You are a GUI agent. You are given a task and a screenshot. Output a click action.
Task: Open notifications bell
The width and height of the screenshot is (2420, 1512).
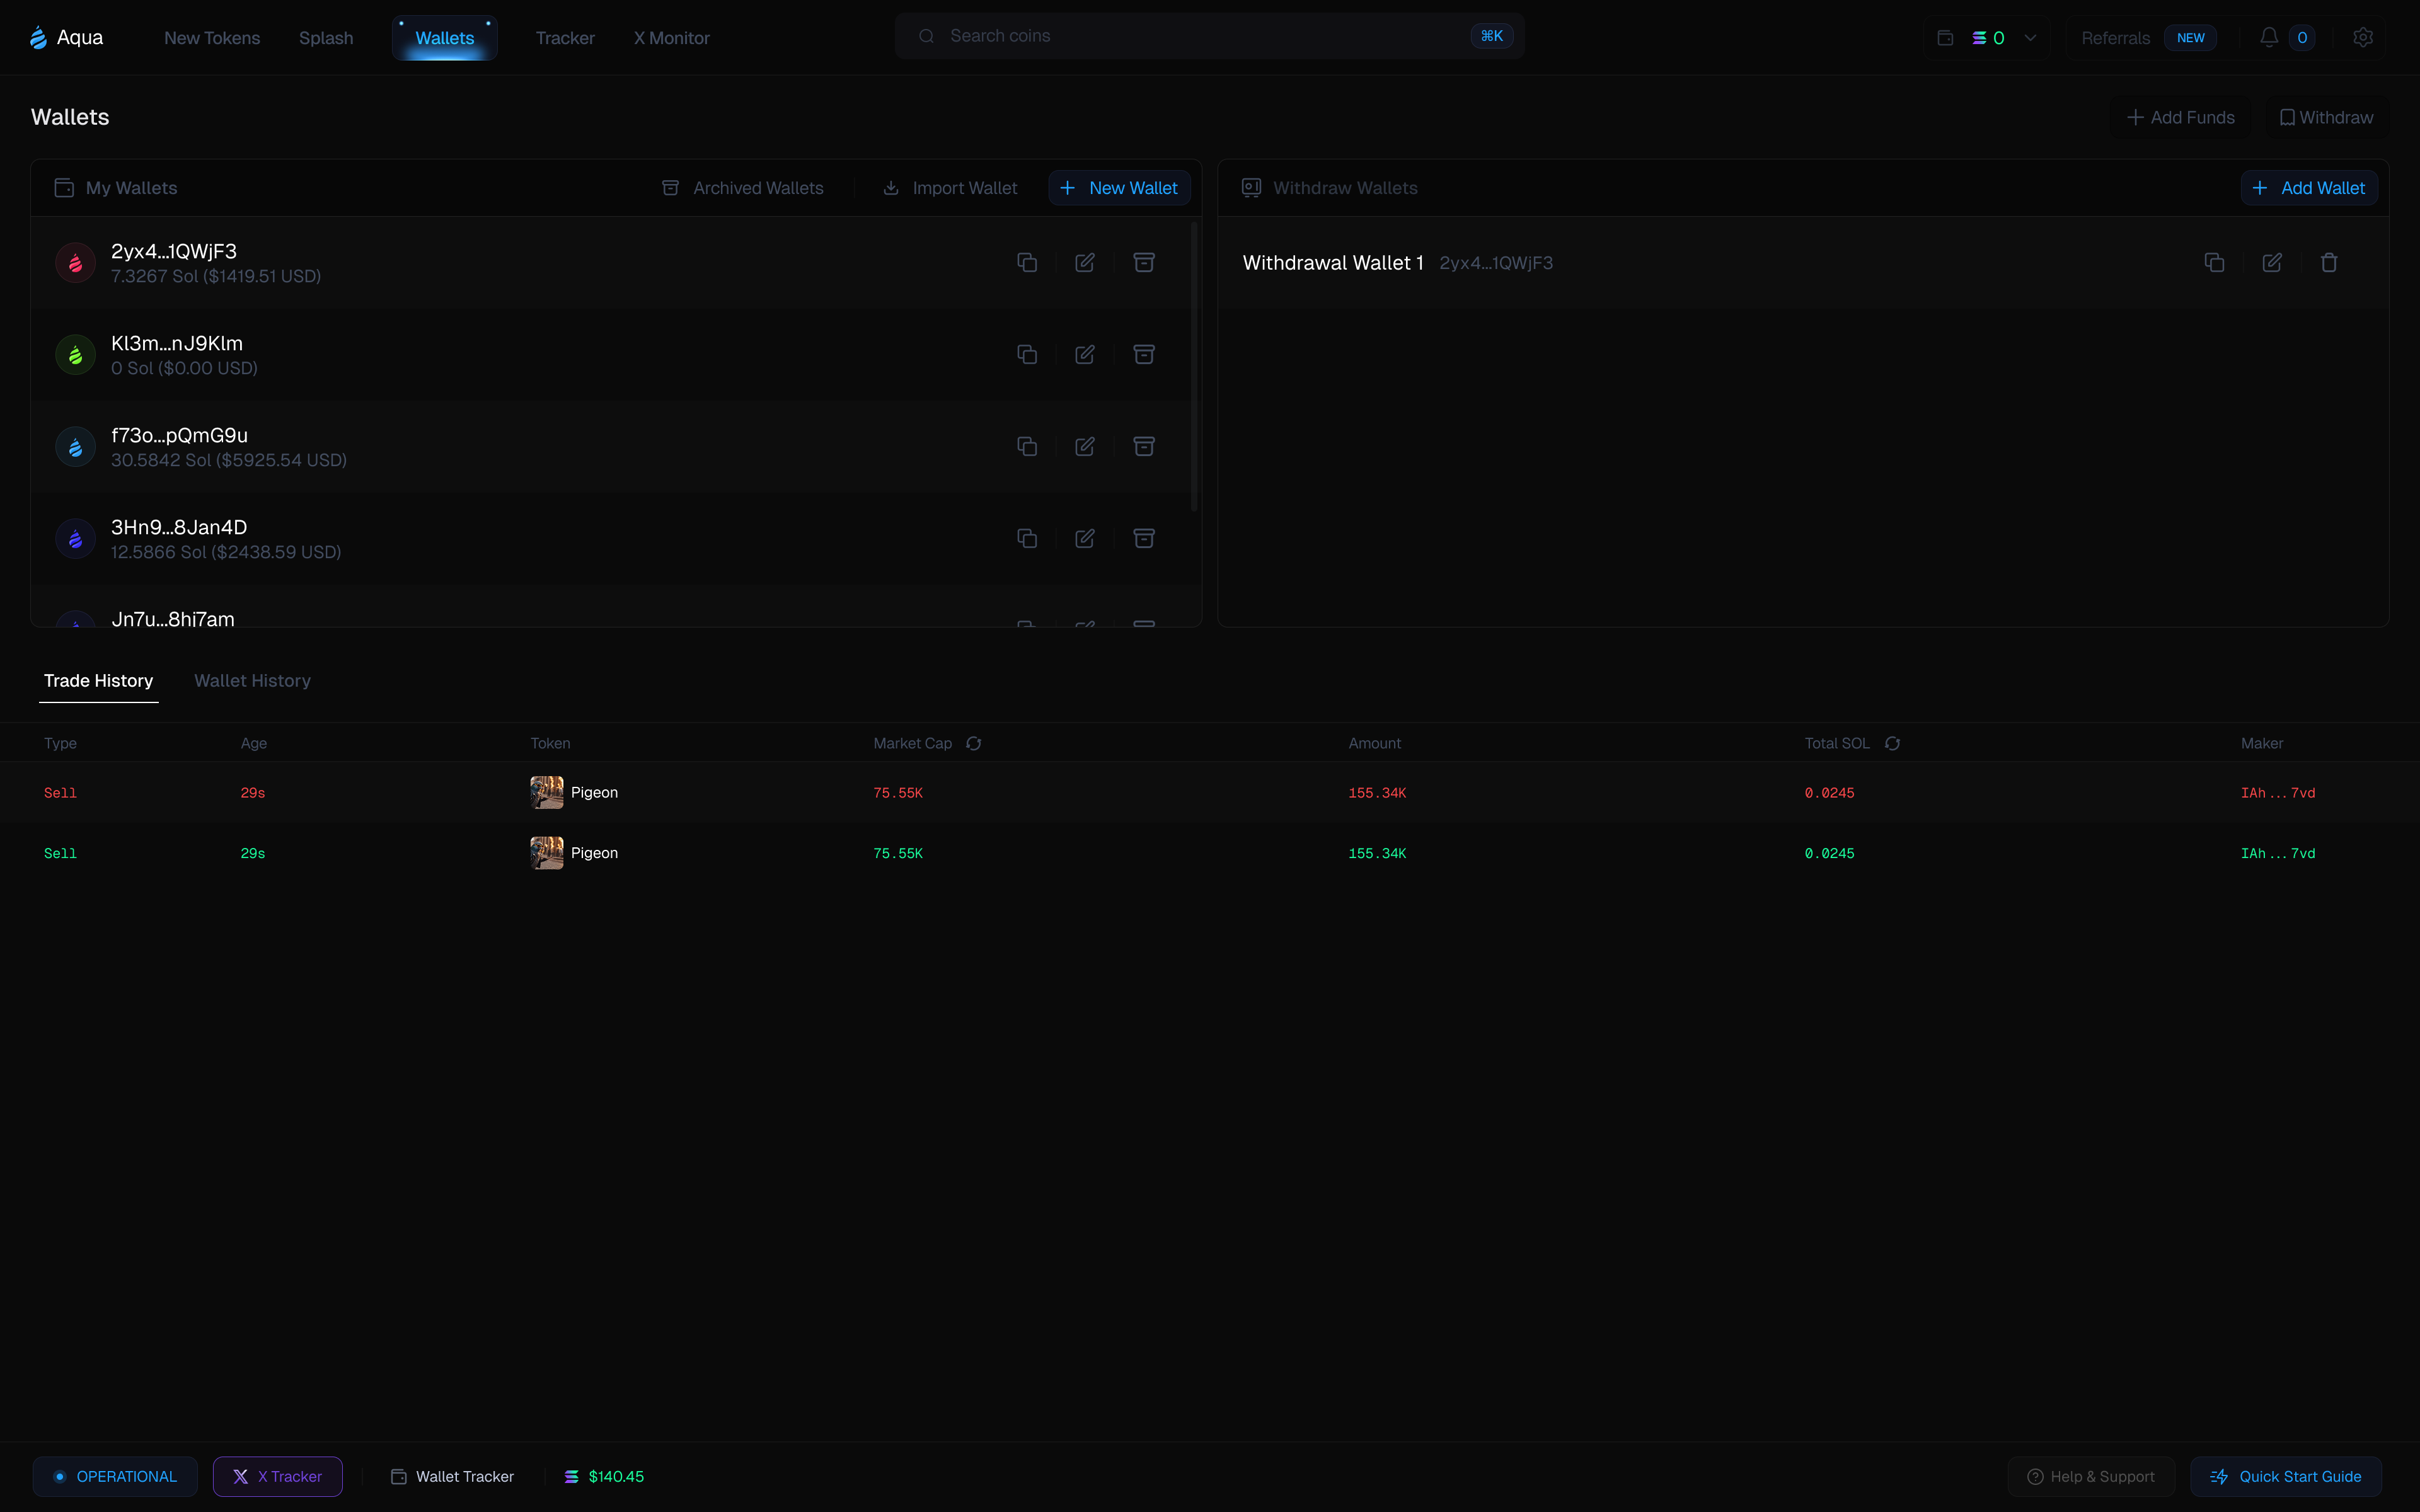pos(2269,37)
